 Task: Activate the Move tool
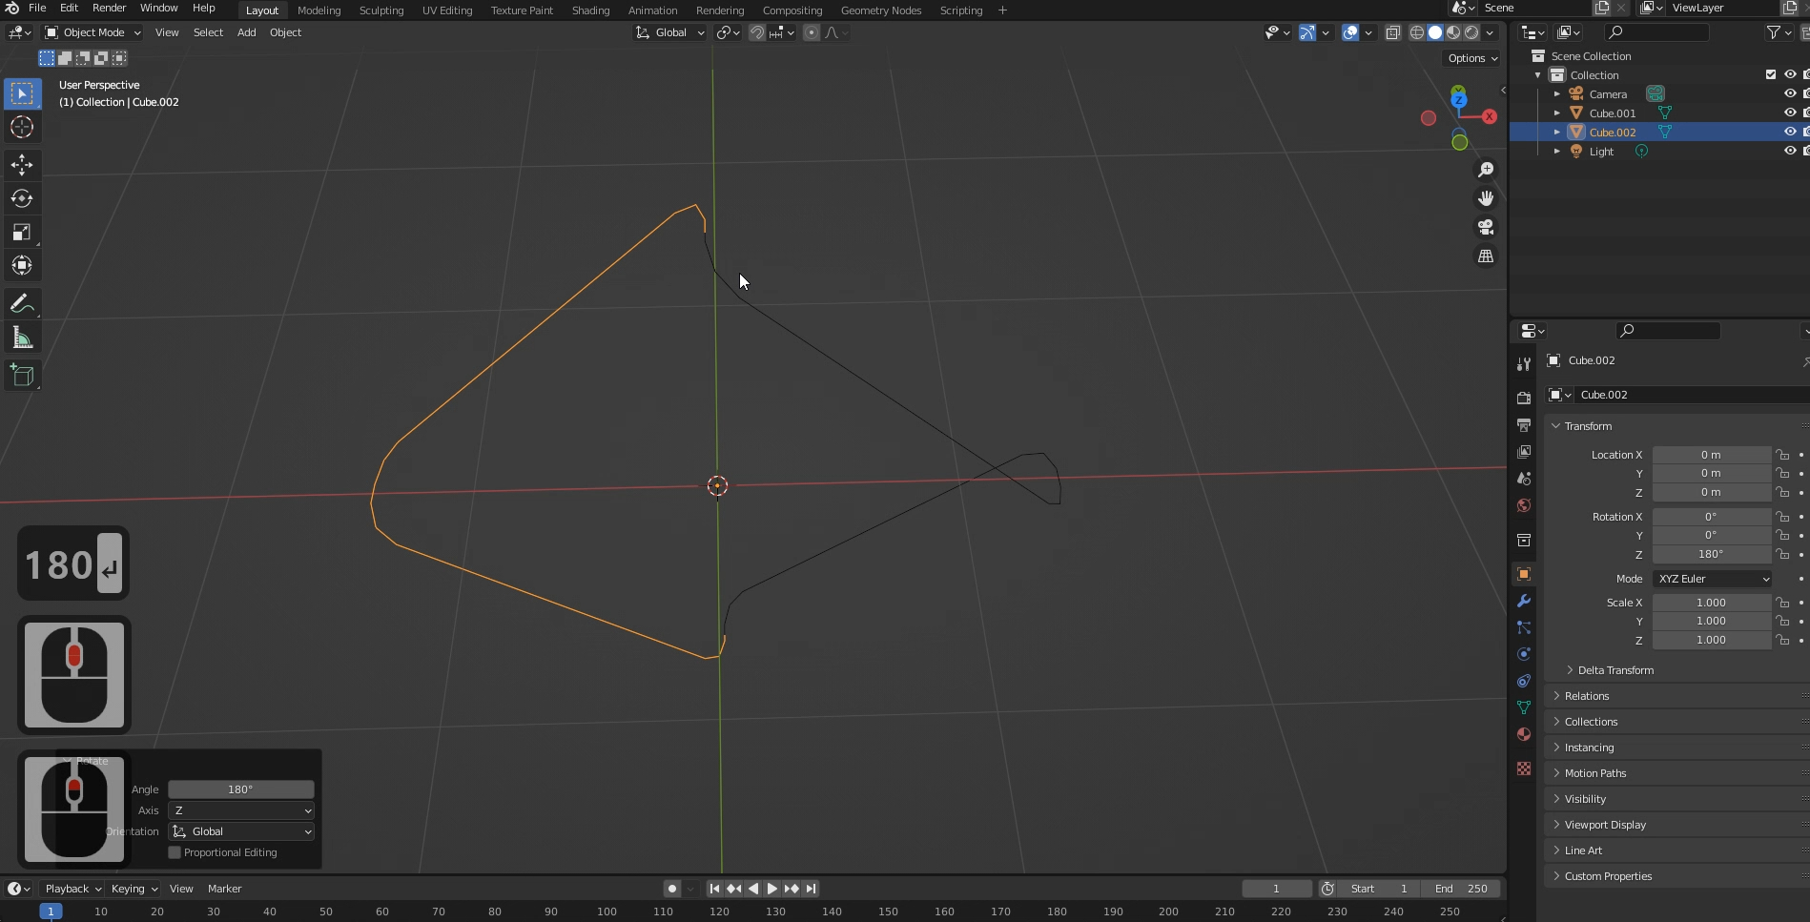[x=22, y=165]
